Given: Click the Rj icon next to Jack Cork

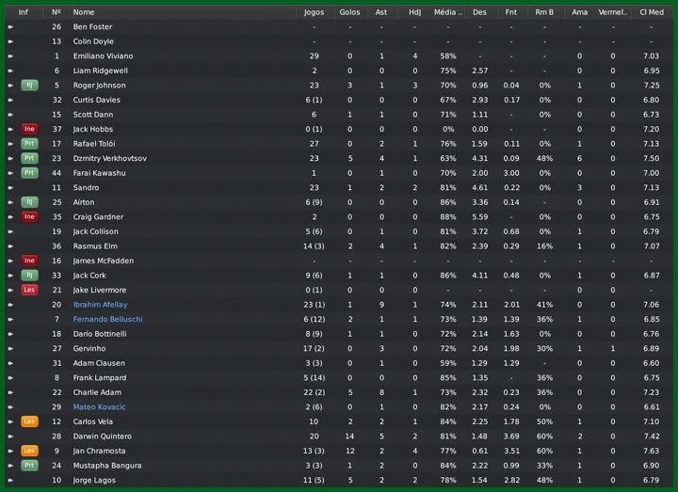Looking at the screenshot, I should point(29,276).
